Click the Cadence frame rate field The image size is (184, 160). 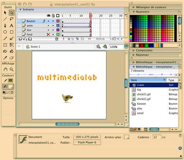pyautogui.click(x=156, y=137)
